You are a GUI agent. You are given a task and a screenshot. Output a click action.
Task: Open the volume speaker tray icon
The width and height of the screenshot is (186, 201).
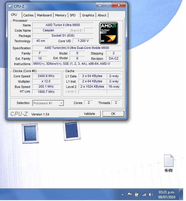151,195
